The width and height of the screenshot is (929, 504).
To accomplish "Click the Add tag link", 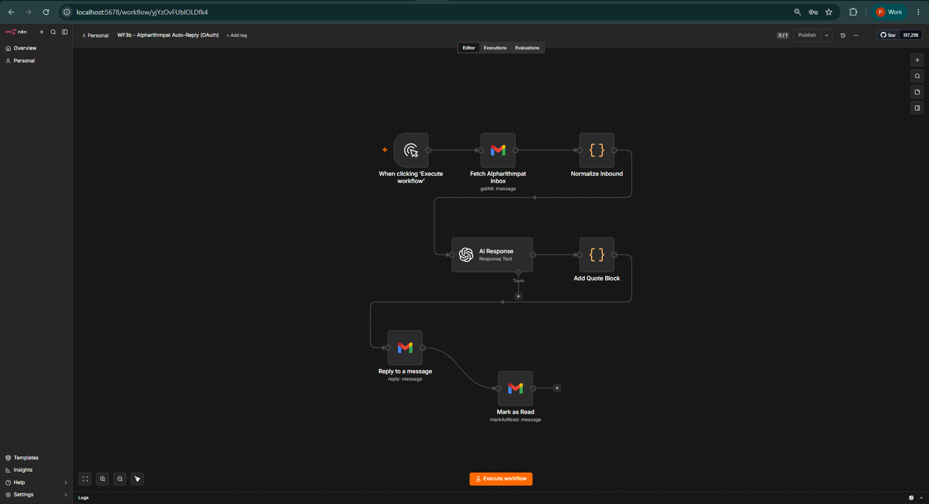I will point(237,35).
